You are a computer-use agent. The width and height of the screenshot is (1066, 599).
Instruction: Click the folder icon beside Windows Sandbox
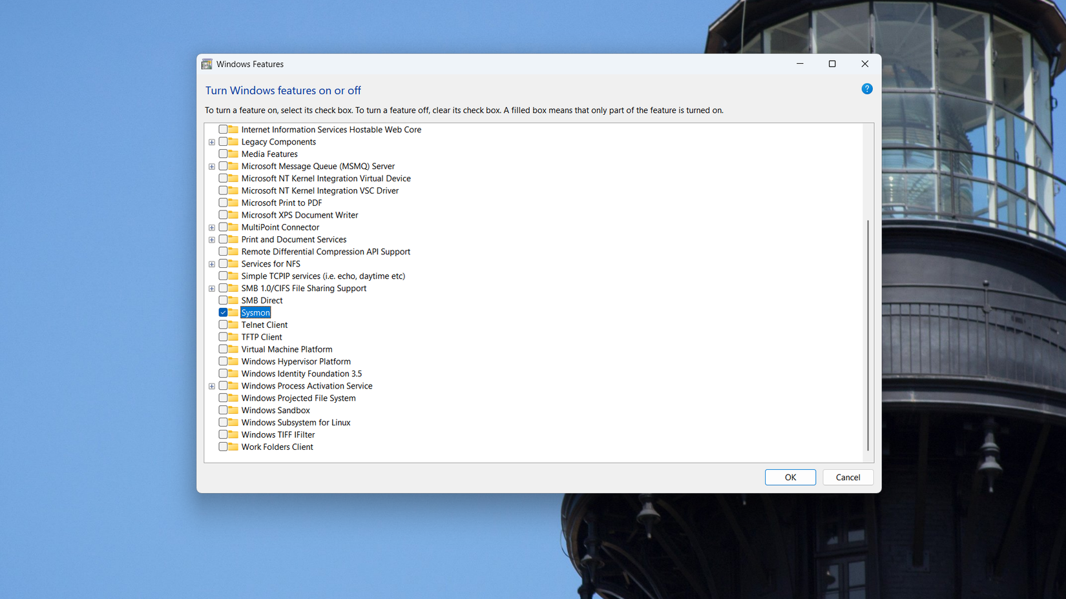[x=231, y=410]
